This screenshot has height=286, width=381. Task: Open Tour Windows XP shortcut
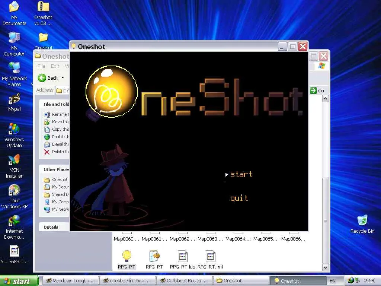tap(14, 197)
